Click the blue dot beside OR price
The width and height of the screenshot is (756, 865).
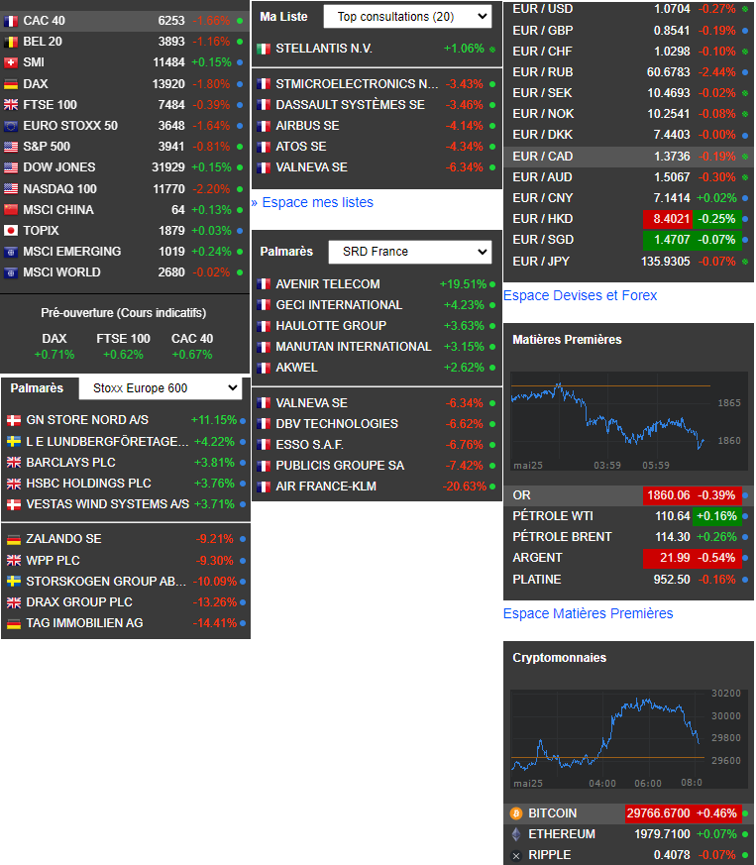click(745, 495)
